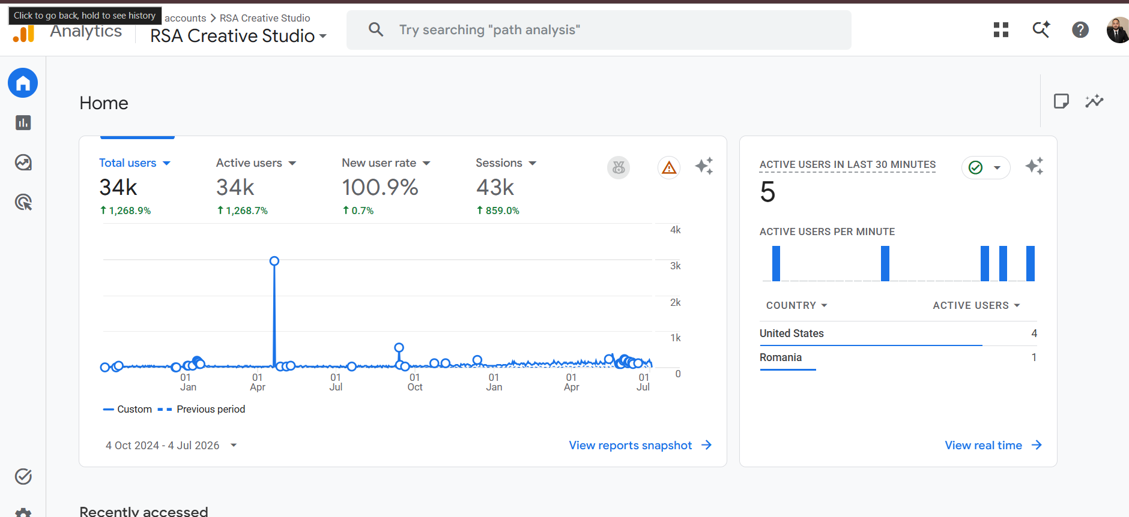Click the medal badge icon on overview card
1129x517 pixels.
point(619,167)
